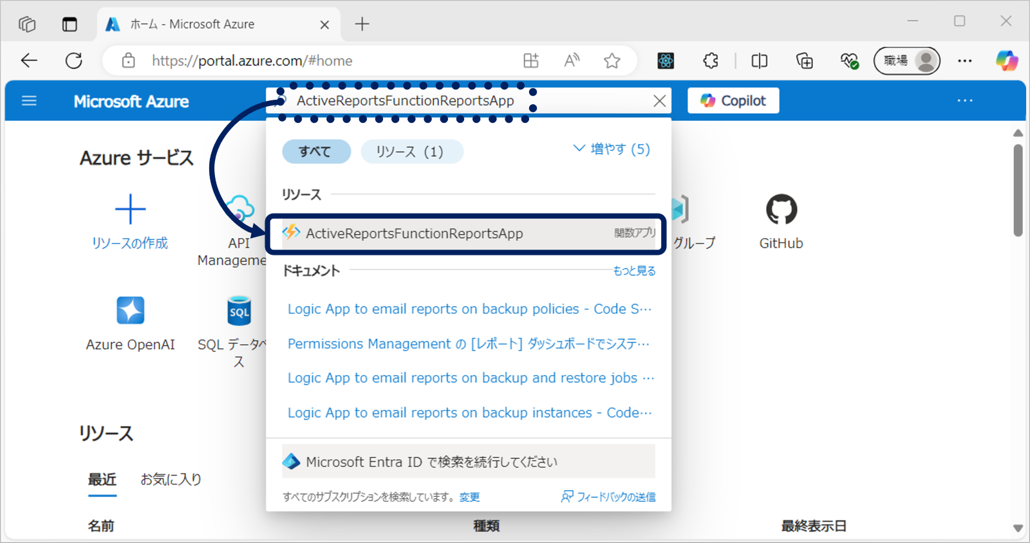Open browser Settings and more menu
1030x543 pixels.
(x=965, y=60)
